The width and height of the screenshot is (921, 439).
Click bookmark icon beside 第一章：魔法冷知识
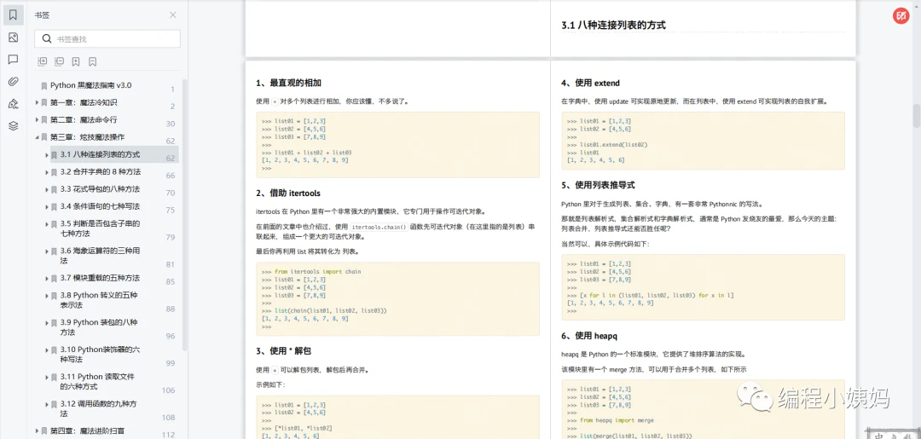pos(44,102)
